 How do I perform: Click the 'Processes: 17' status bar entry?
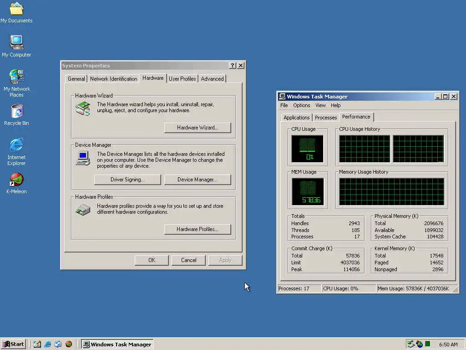click(x=299, y=288)
